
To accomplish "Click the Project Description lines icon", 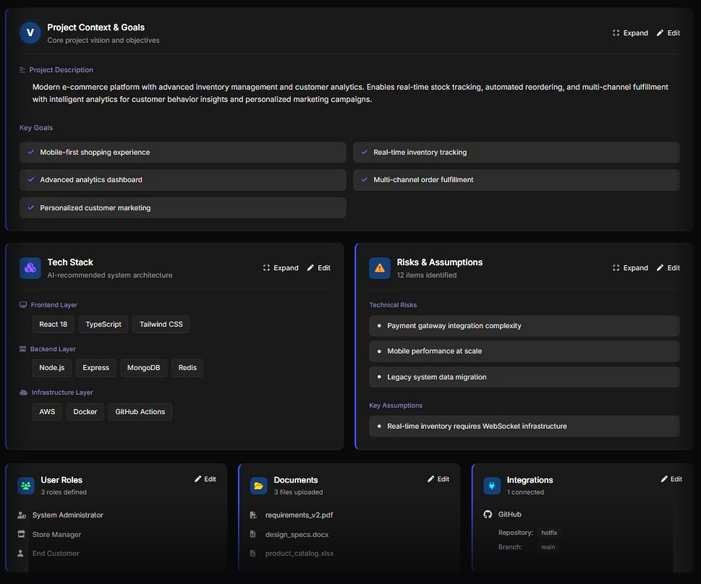I will point(22,70).
